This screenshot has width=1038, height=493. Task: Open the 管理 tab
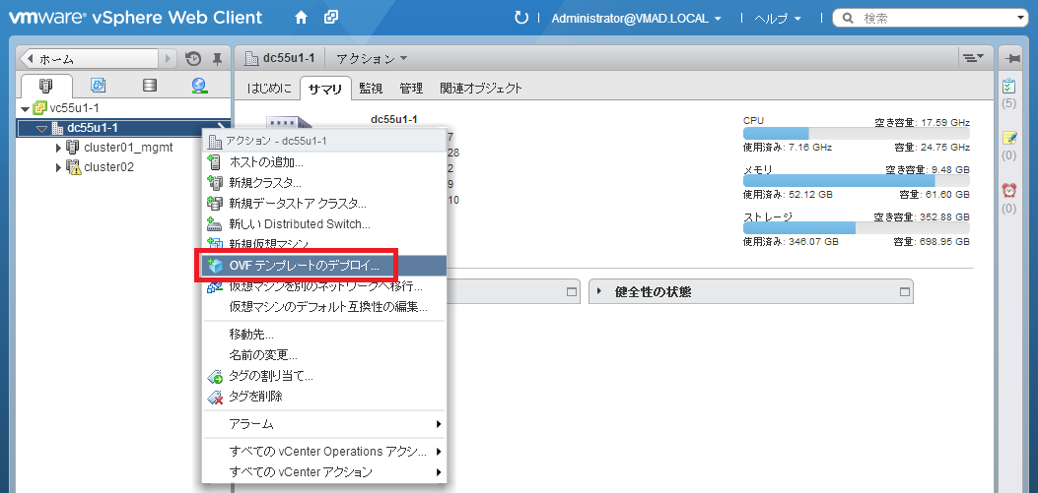click(411, 88)
